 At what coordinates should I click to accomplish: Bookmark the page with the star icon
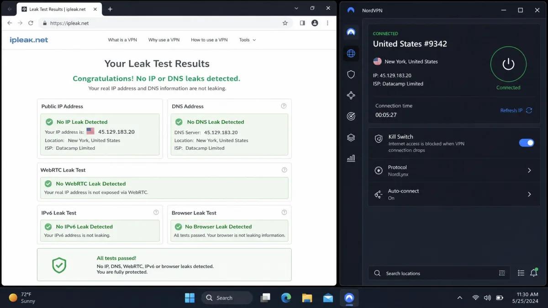(285, 23)
